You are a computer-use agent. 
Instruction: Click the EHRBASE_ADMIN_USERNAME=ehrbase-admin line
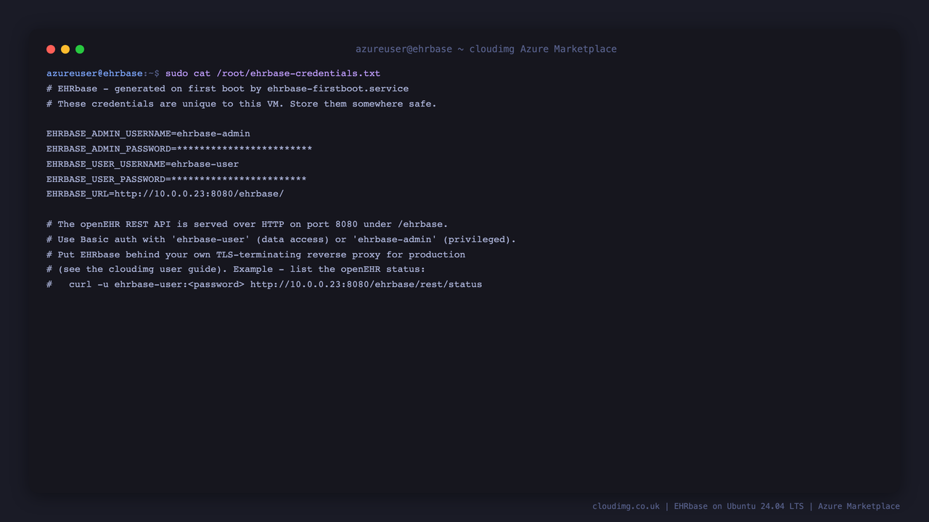click(x=148, y=133)
